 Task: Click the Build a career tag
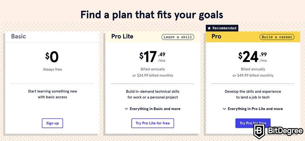(x=277, y=37)
